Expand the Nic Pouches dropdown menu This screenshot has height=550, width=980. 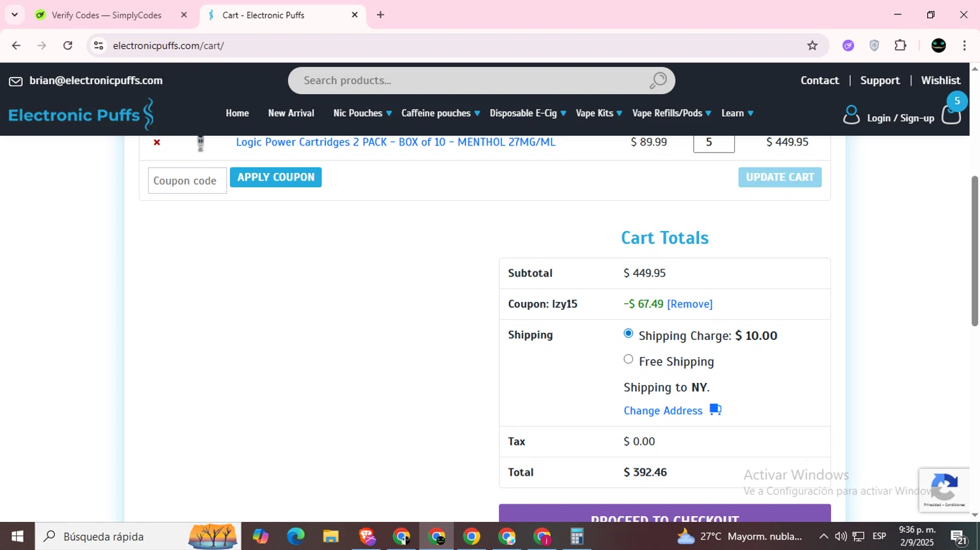click(x=363, y=114)
